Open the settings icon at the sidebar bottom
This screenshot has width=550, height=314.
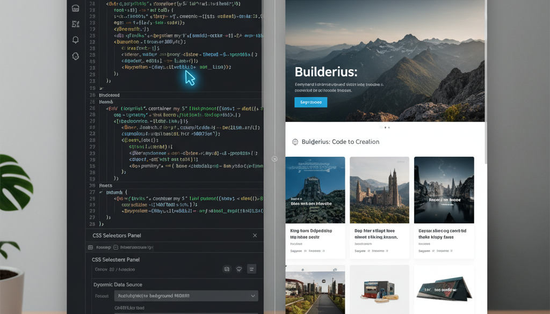pyautogui.click(x=75, y=55)
